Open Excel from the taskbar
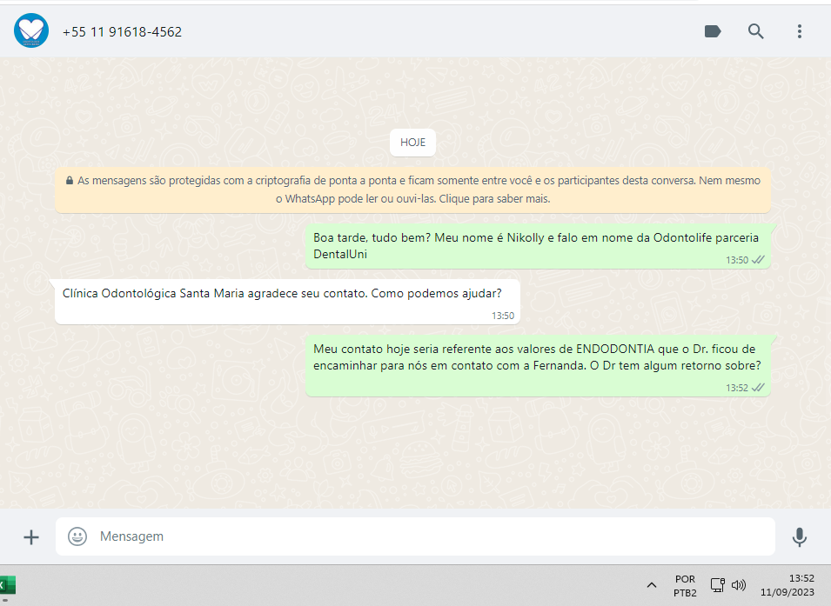This screenshot has height=606, width=831. (7, 585)
